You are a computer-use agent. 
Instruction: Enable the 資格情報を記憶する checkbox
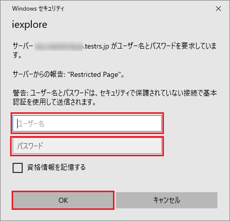point(18,168)
